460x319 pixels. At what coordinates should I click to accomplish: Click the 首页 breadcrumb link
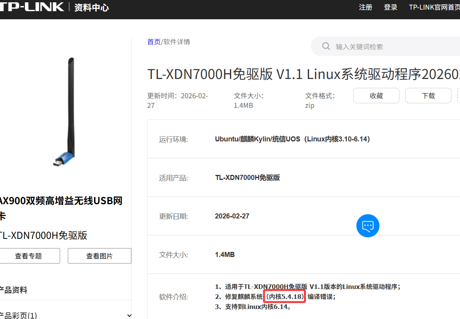pyautogui.click(x=154, y=42)
